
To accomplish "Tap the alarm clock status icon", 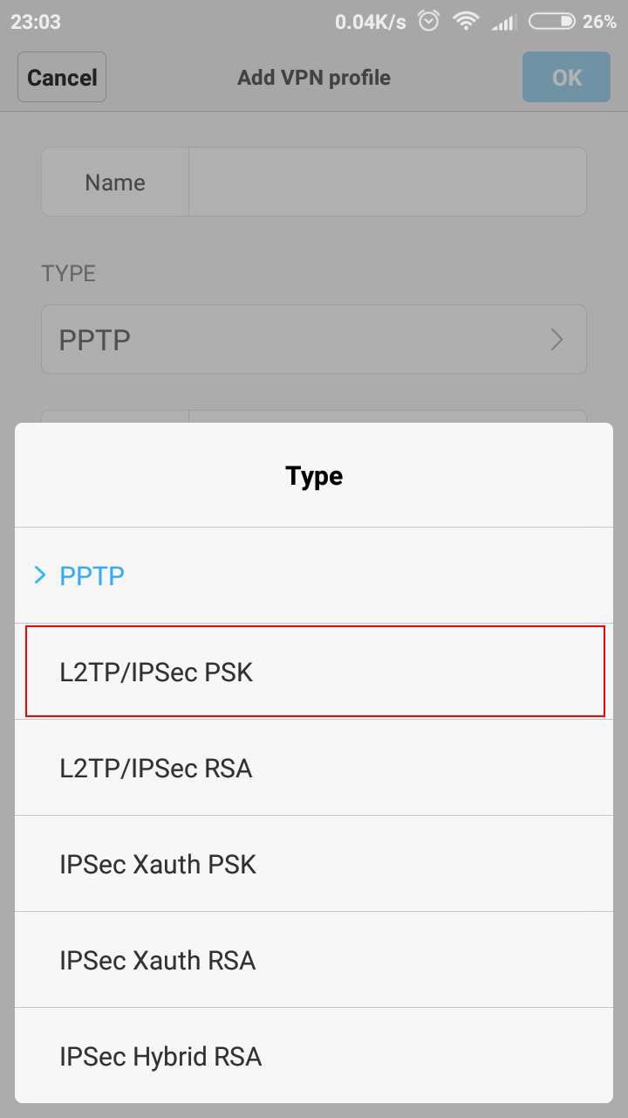I will 428,22.
